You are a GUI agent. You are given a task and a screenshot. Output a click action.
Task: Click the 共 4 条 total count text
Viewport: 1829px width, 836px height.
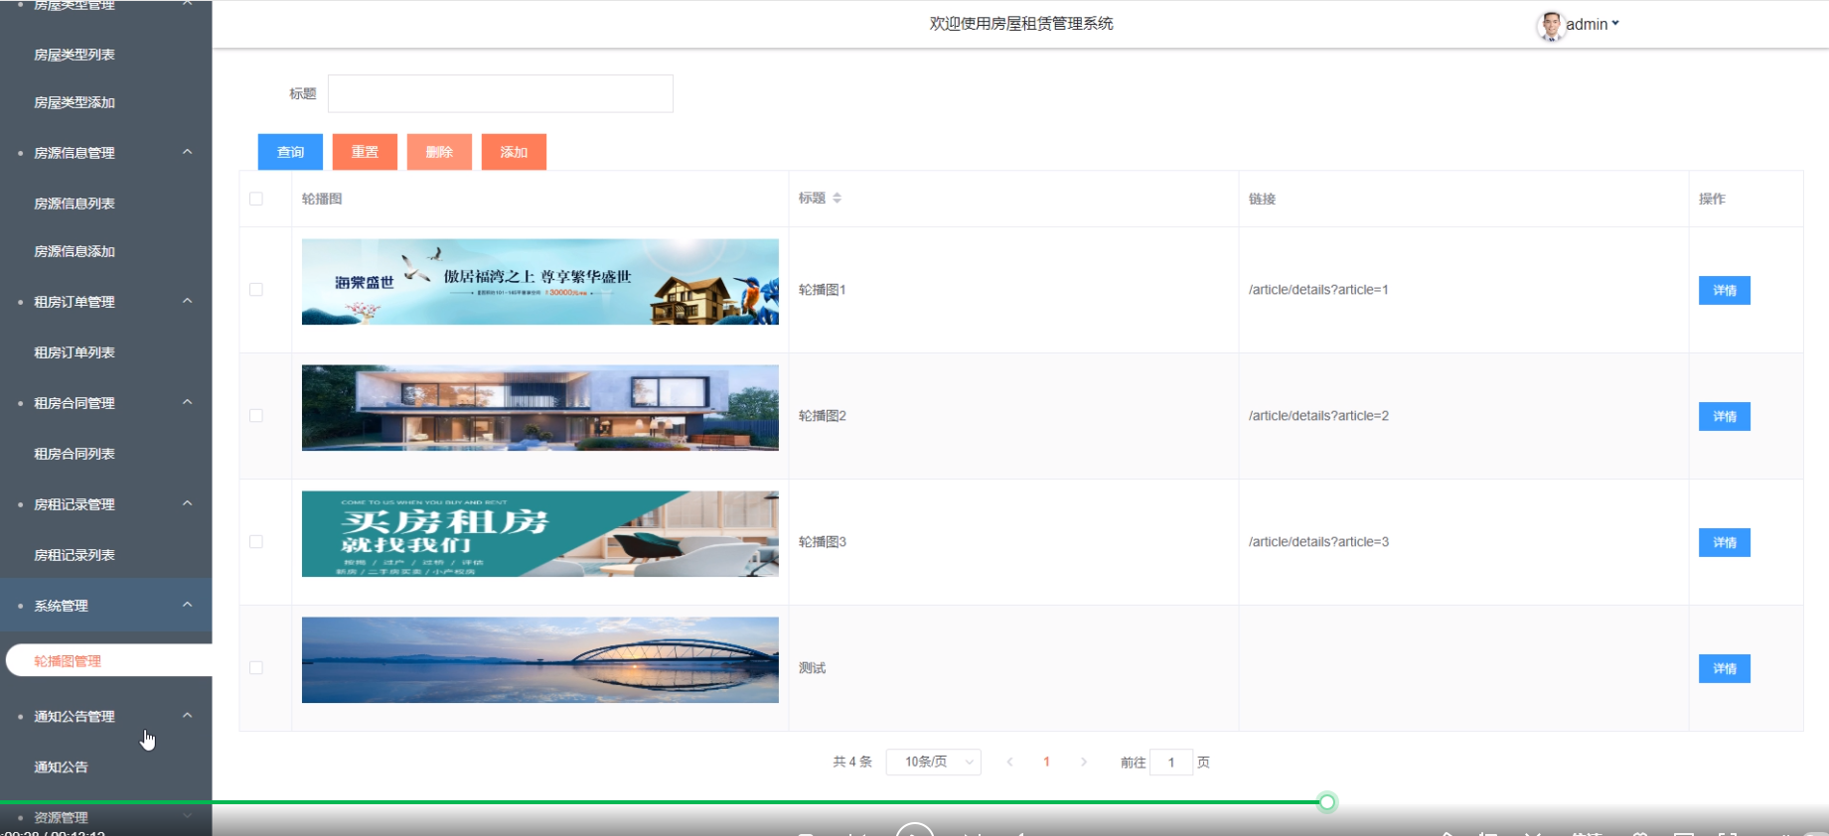pyautogui.click(x=852, y=762)
